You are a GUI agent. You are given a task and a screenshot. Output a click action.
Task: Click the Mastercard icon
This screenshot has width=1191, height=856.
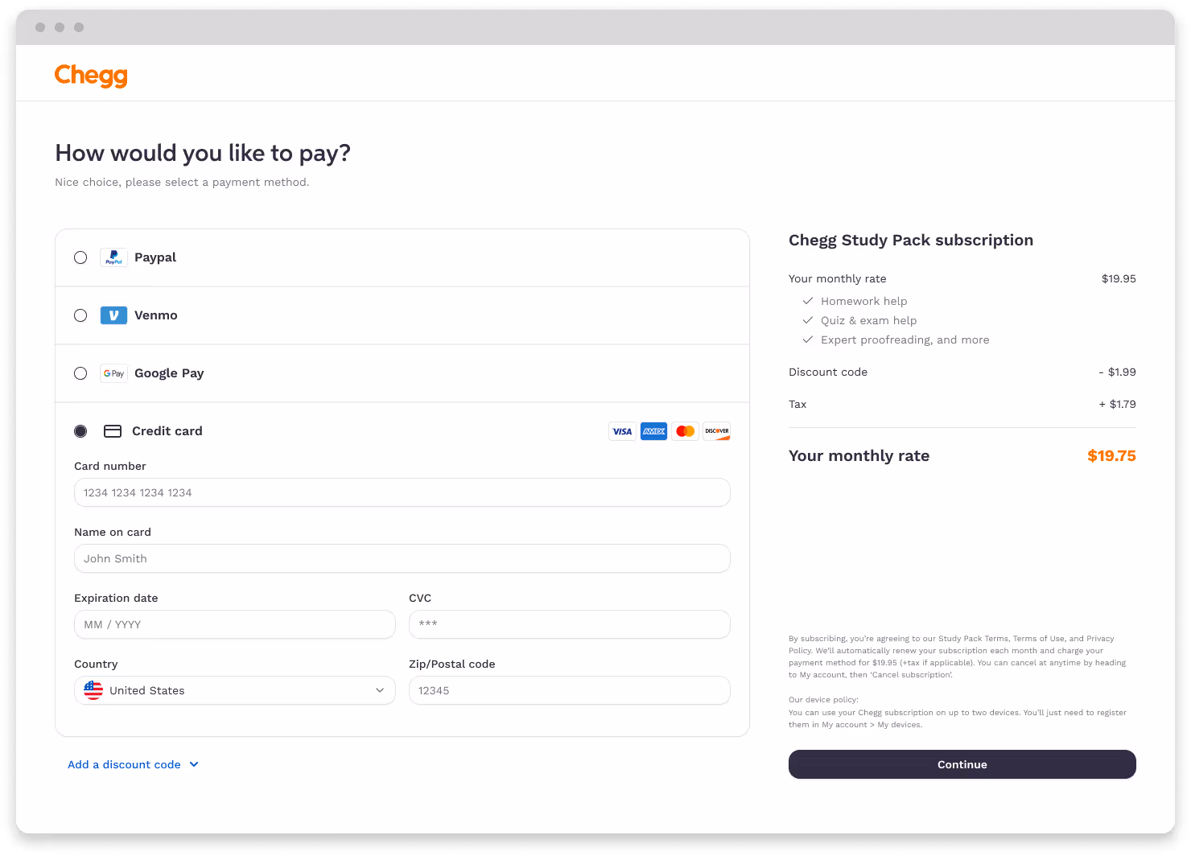[685, 431]
